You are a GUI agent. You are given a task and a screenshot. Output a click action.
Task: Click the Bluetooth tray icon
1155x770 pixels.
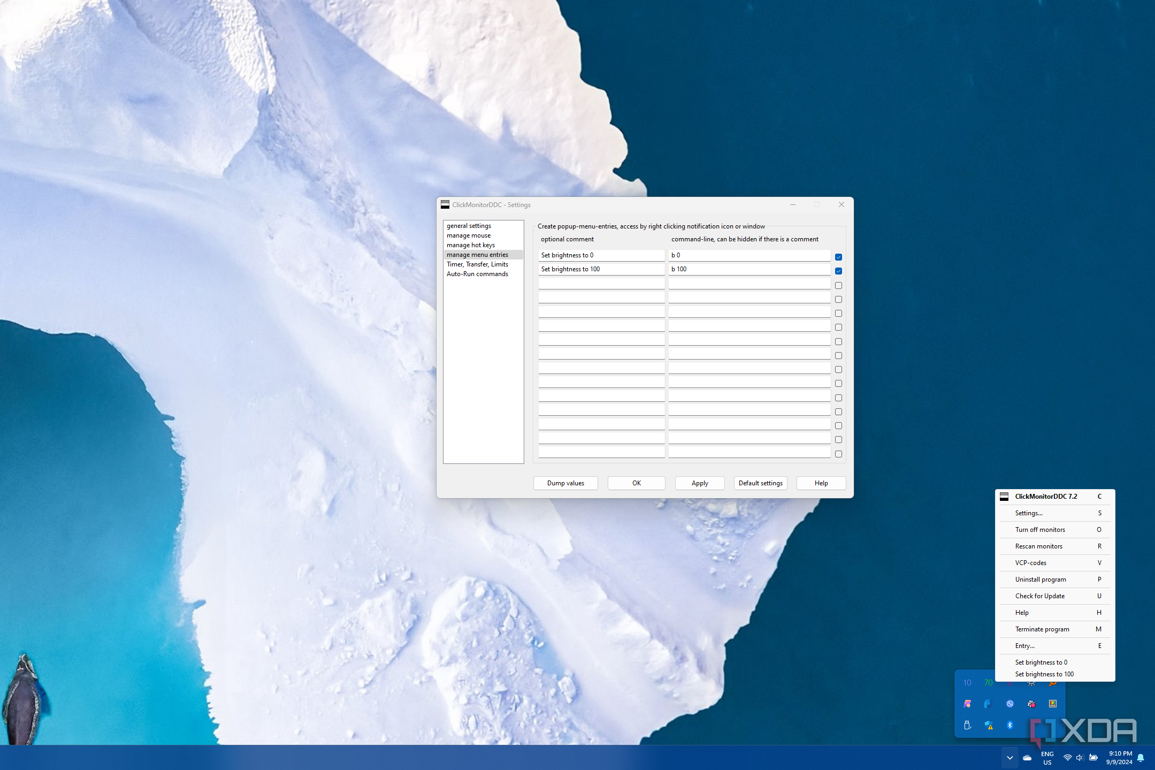pos(1010,726)
